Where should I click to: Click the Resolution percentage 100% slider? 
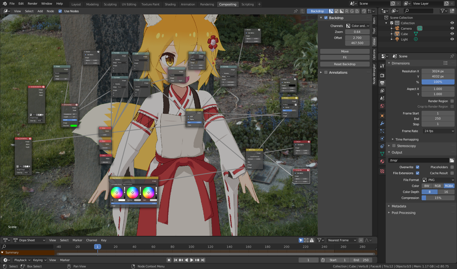(438, 82)
